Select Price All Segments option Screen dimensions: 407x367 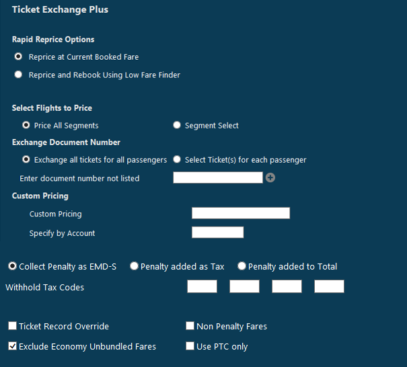click(26, 125)
